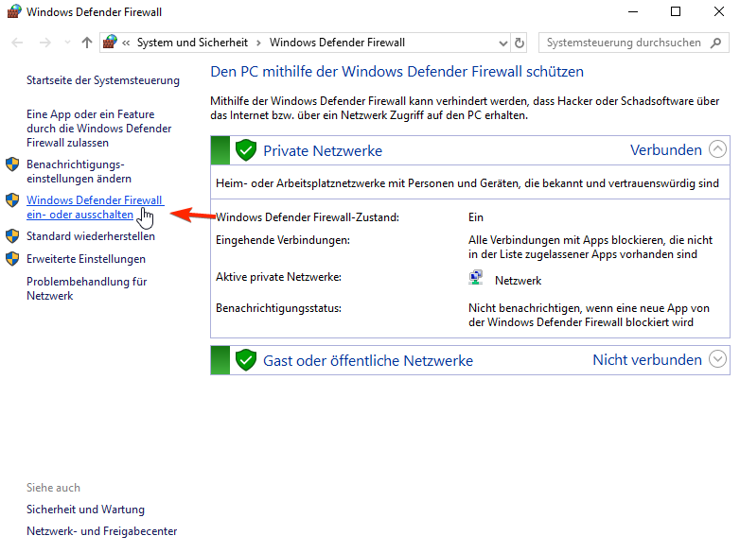Screen dimensions: 740x553
Task: Maximize the Windows Defender Firewall window
Action: [676, 11]
